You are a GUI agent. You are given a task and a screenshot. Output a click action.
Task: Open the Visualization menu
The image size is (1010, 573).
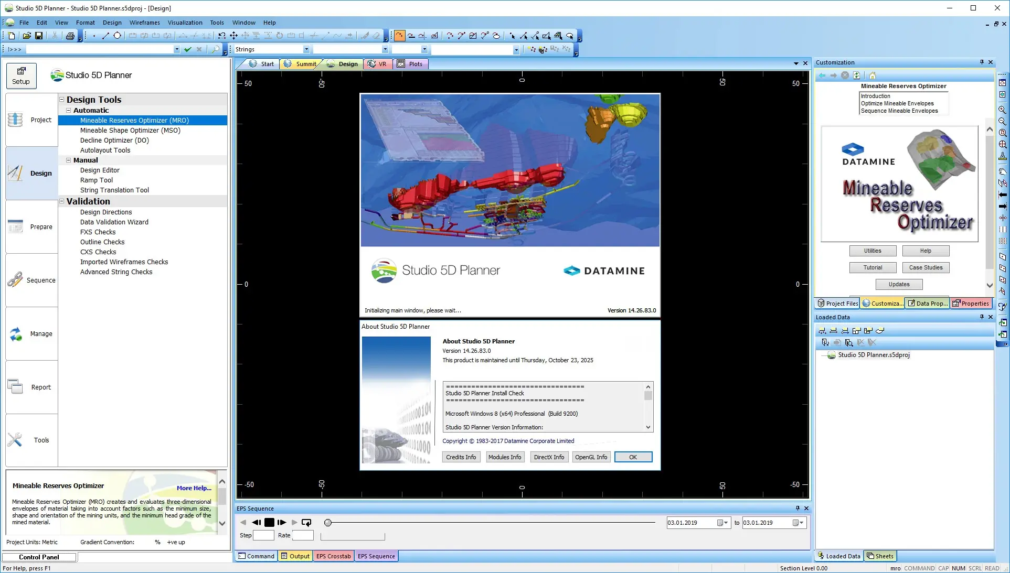tap(185, 23)
